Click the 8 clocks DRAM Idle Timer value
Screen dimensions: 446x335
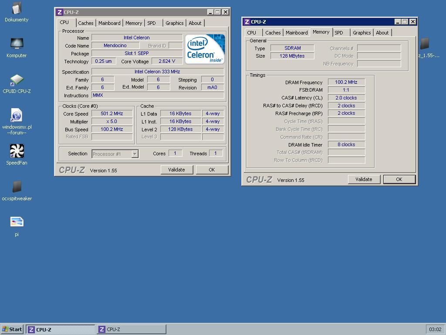coord(346,144)
